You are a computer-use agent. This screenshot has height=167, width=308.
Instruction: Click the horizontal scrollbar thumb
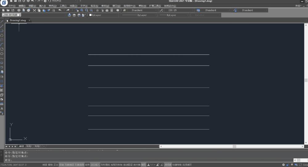[234, 146]
